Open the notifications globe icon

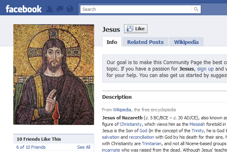pyautogui.click(x=70, y=9)
